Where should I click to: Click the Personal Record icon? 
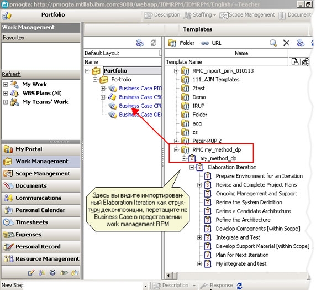point(8,247)
